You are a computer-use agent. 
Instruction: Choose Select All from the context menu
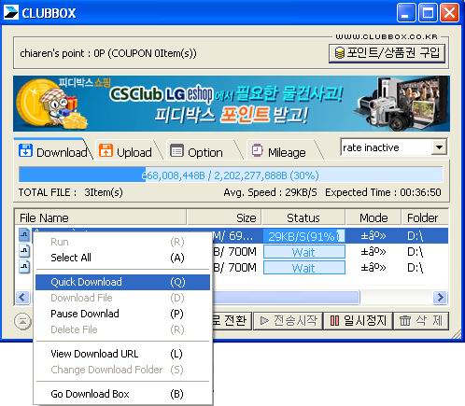pos(122,258)
